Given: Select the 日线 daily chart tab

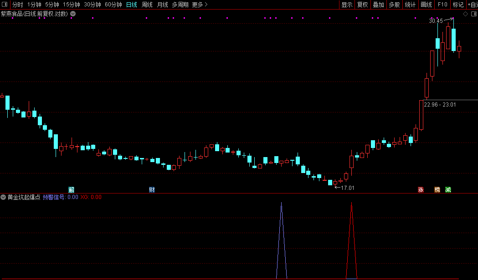Looking at the screenshot, I should pyautogui.click(x=131, y=5).
